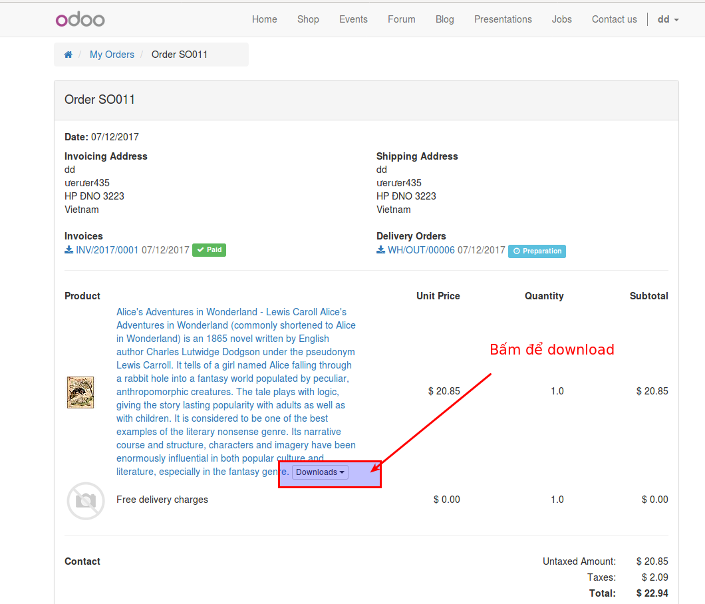The height and width of the screenshot is (604, 705).
Task: Click the home icon in breadcrumb
Action: [x=69, y=55]
